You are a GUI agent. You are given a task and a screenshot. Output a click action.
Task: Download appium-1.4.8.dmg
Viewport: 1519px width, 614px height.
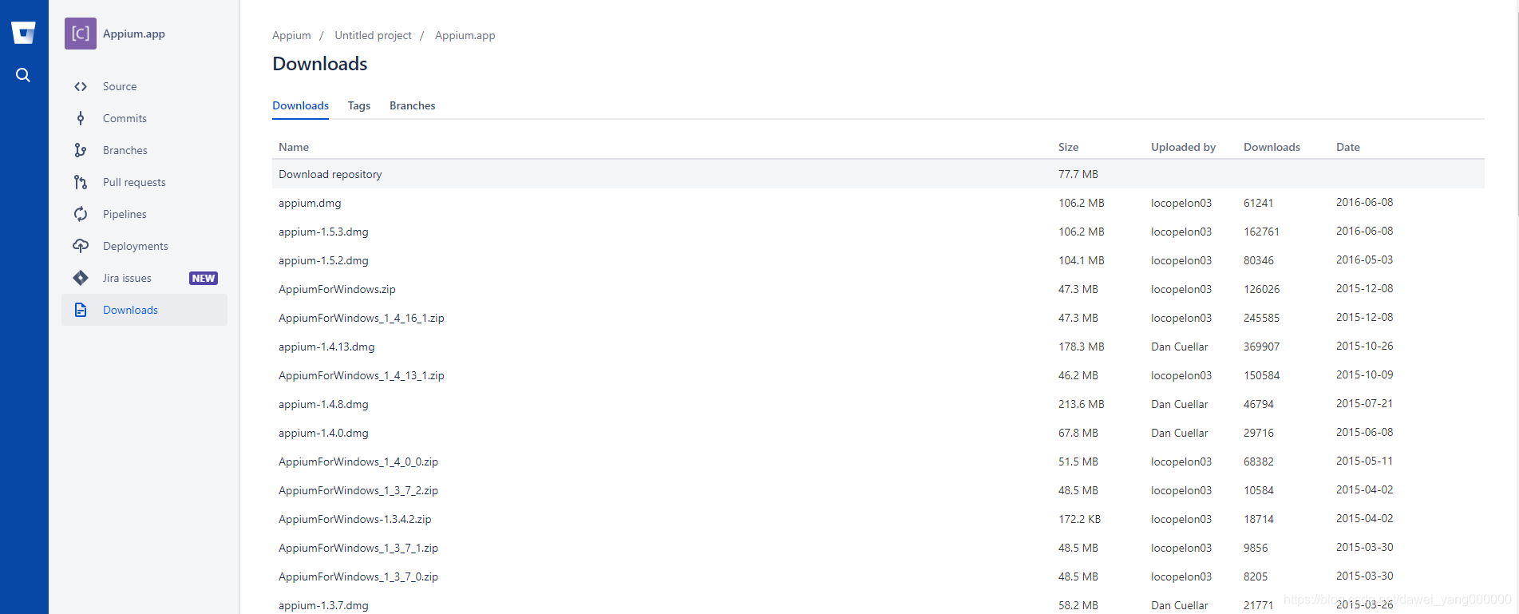tap(323, 404)
